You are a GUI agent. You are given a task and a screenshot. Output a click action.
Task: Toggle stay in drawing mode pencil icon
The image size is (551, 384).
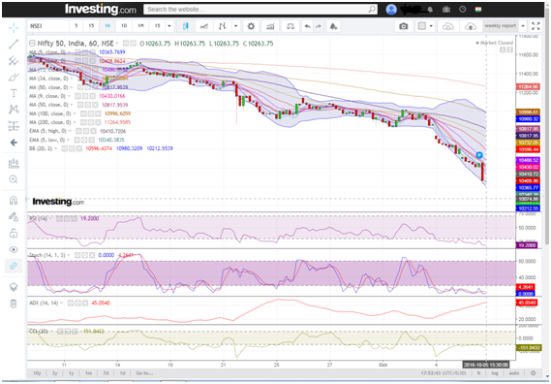pyautogui.click(x=14, y=216)
